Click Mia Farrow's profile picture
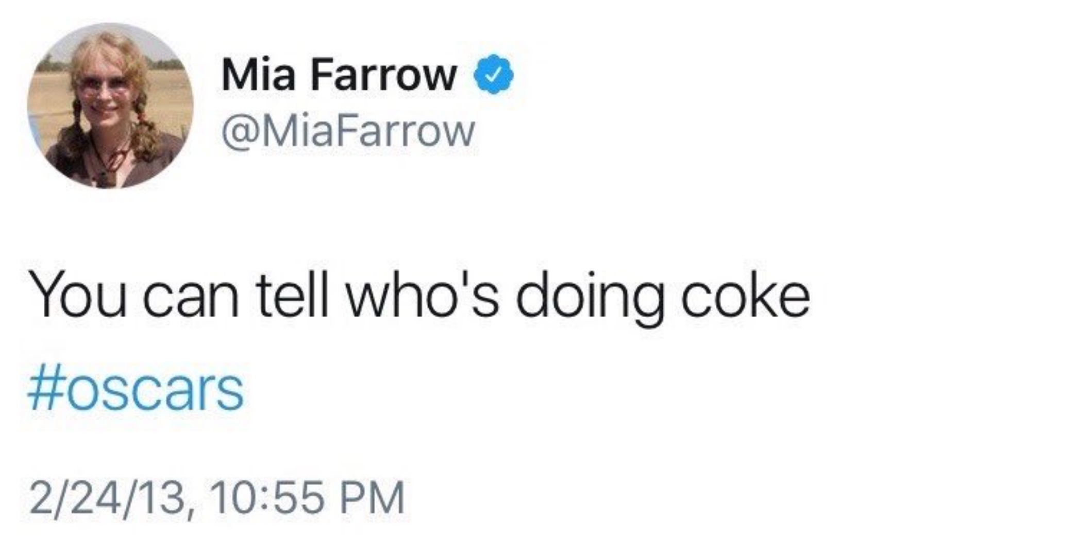This screenshot has height=554, width=1076. coord(110,106)
